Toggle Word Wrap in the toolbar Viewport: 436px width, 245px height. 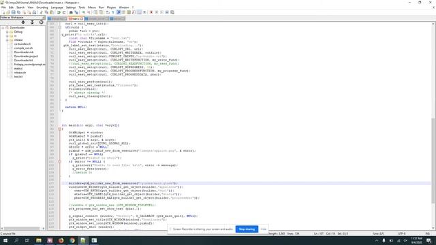[108, 12]
